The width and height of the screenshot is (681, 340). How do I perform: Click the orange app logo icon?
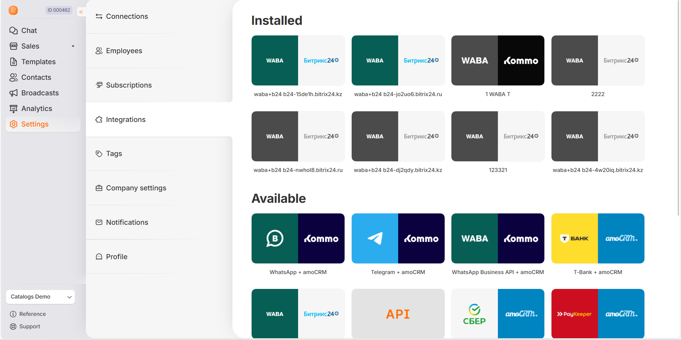[x=13, y=10]
